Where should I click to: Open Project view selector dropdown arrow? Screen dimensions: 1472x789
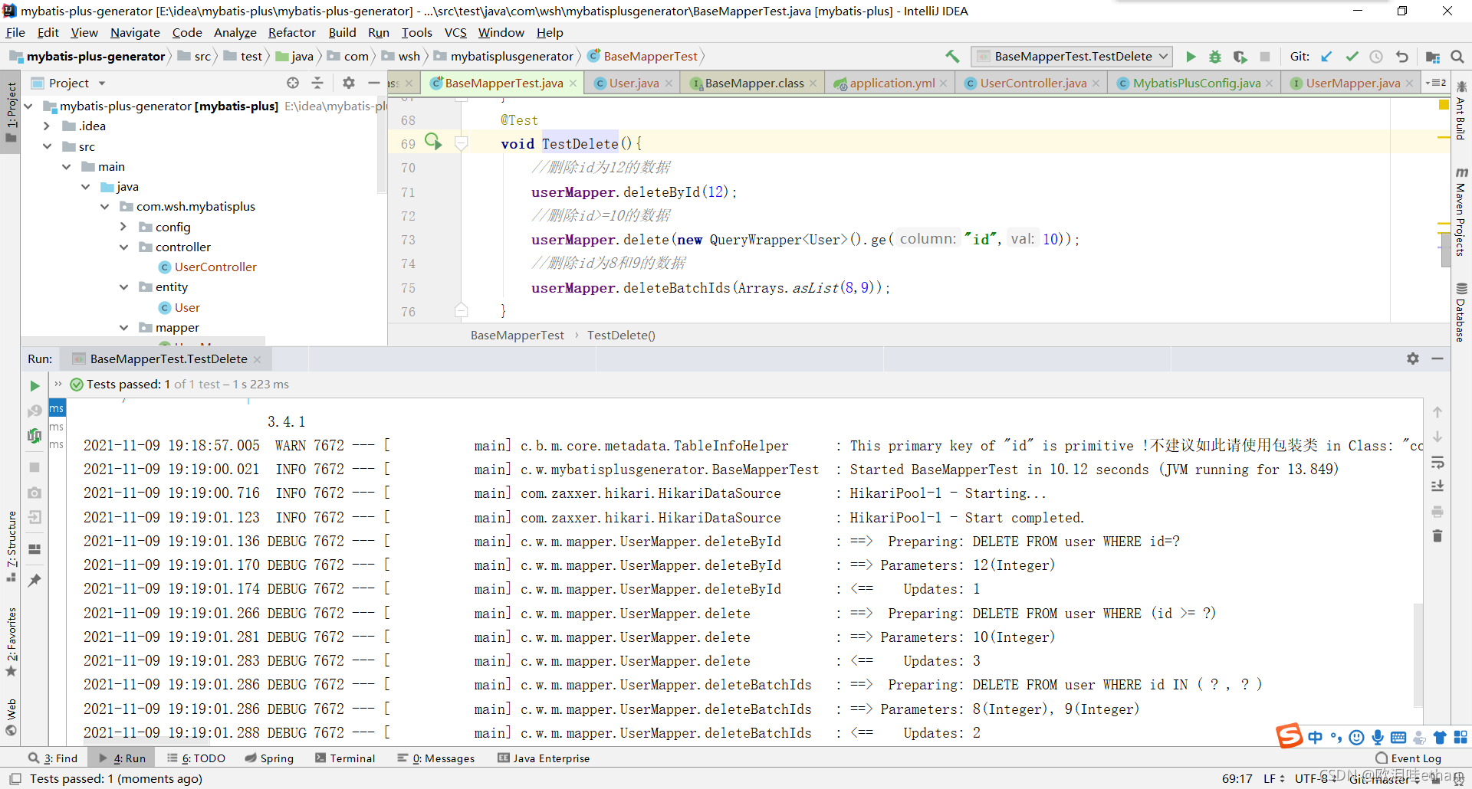click(102, 83)
